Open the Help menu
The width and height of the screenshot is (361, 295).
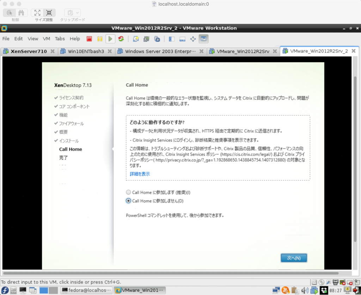[x=75, y=39]
